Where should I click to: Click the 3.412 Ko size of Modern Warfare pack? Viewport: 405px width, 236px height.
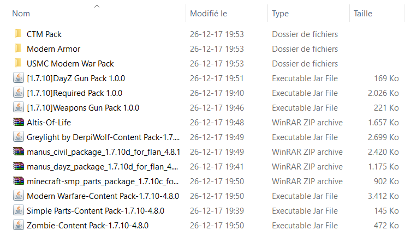(x=383, y=196)
